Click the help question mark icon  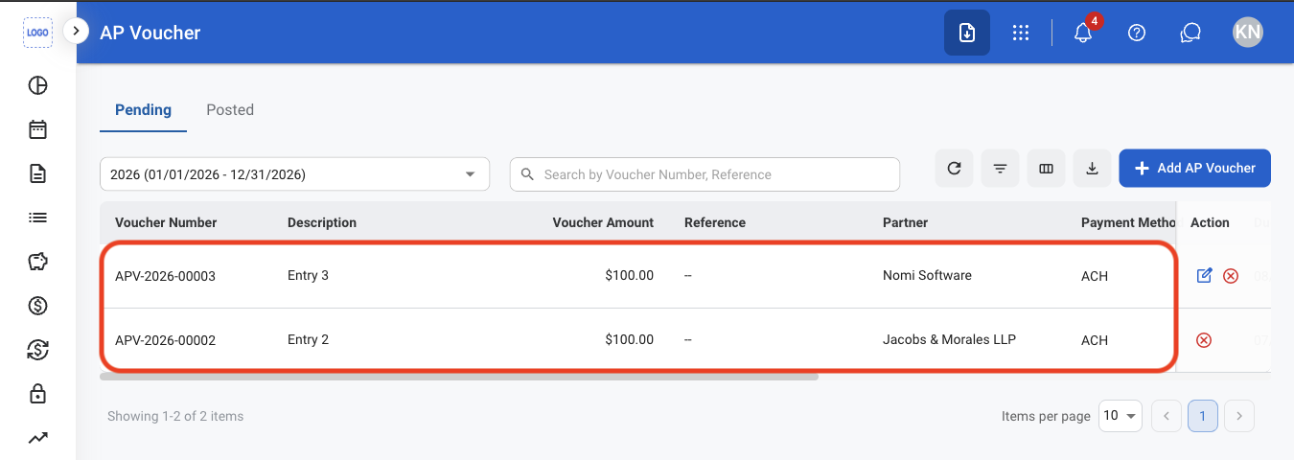pyautogui.click(x=1137, y=33)
